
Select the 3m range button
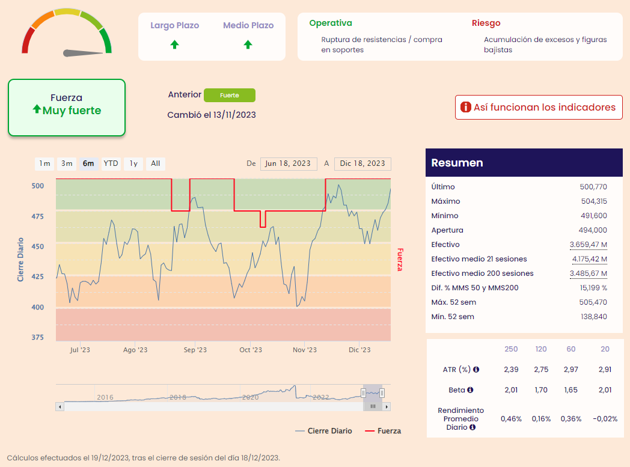pos(67,163)
